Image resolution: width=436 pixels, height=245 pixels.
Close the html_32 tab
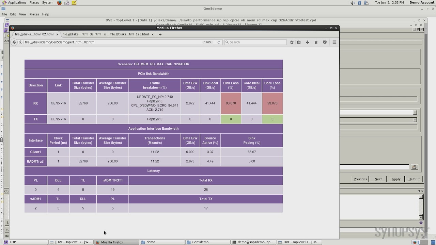click(x=105, y=34)
